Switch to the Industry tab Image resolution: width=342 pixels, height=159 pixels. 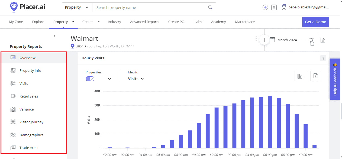[114, 22]
